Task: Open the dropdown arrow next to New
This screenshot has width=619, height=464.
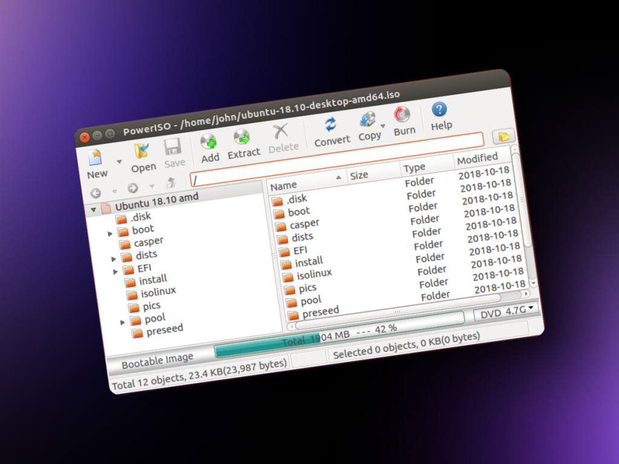Action: coord(119,161)
